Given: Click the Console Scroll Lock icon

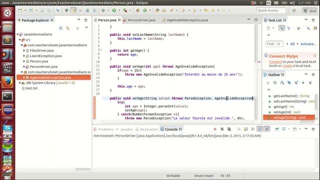Looking at the screenshot, I should coord(246,129).
